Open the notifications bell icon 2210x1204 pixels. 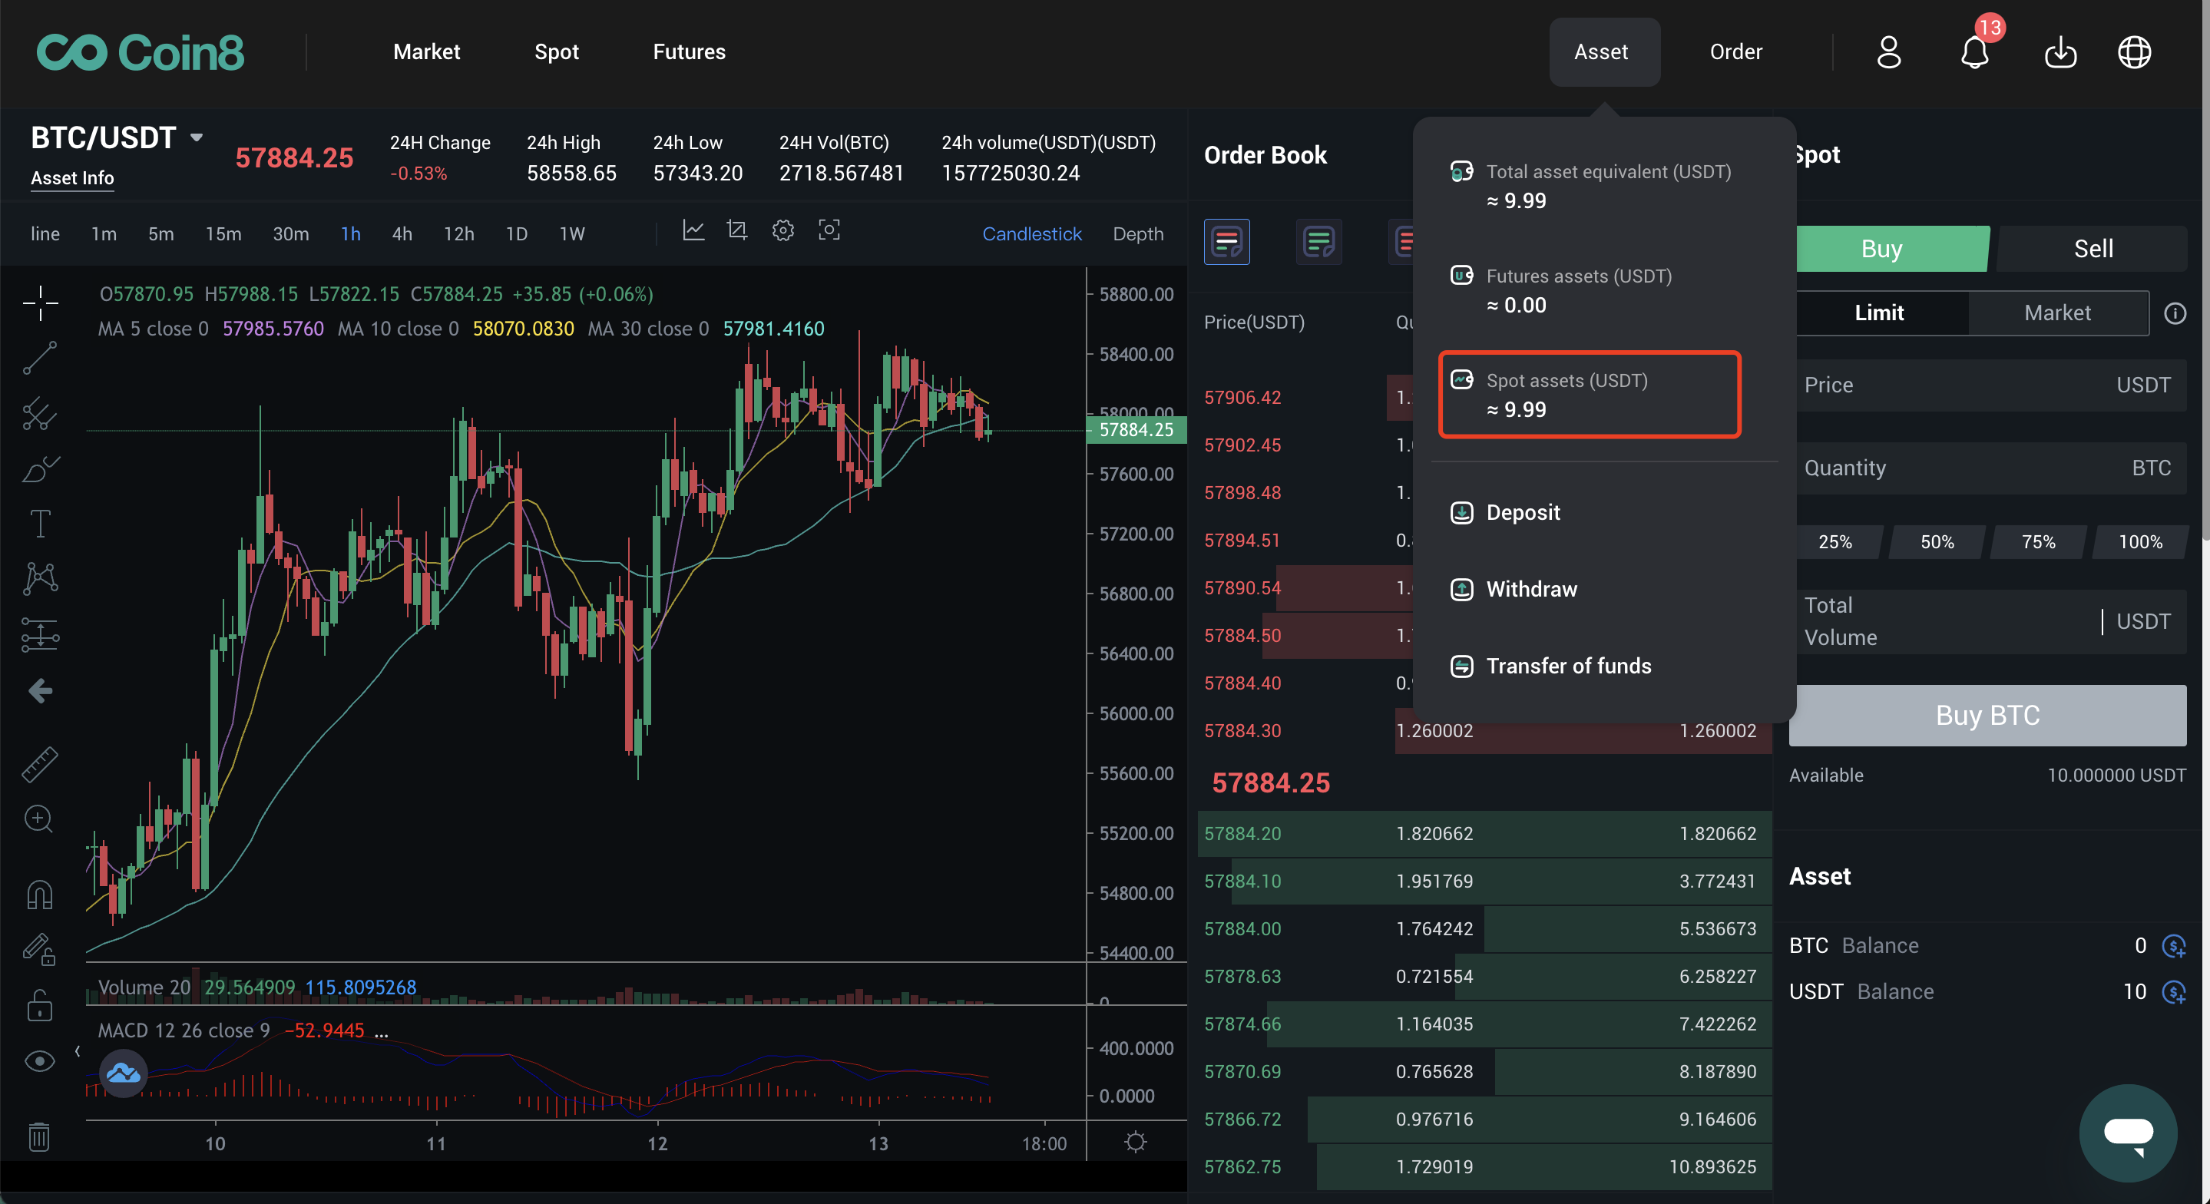click(1974, 53)
